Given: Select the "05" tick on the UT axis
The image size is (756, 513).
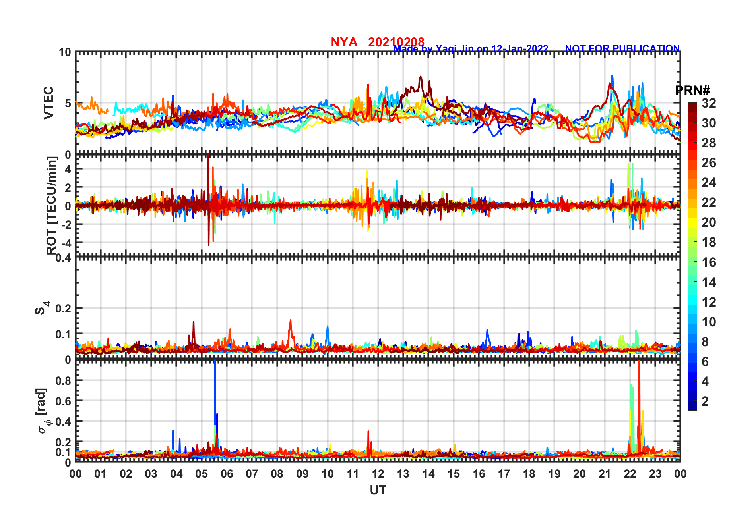Looking at the screenshot, I should [202, 474].
